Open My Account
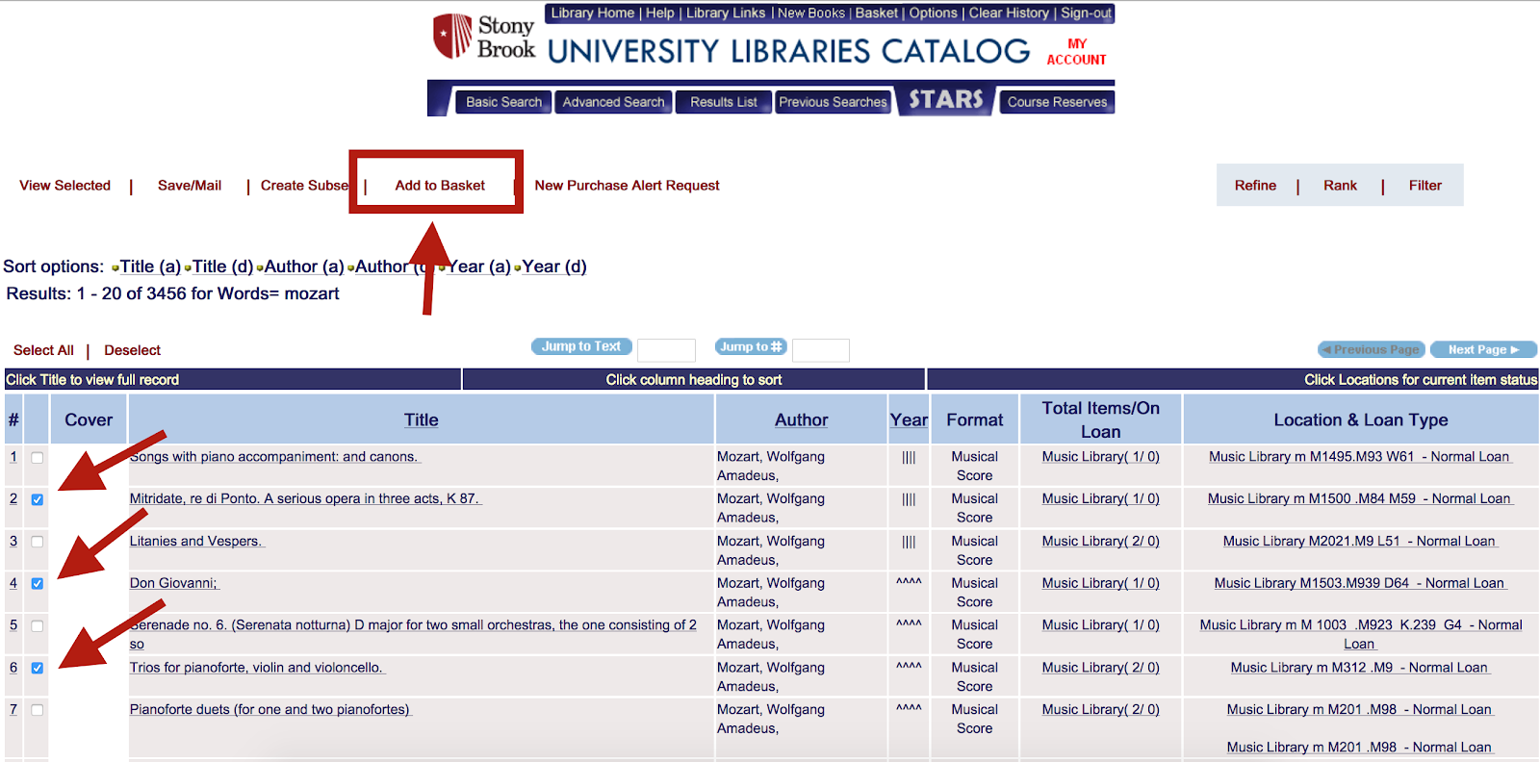The height and width of the screenshot is (762, 1540). [x=1076, y=52]
